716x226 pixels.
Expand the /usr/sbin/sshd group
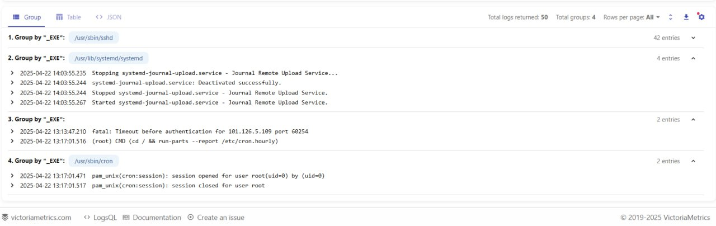point(694,38)
